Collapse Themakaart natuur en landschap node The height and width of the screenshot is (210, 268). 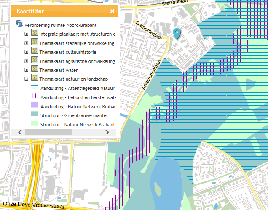[27, 79]
